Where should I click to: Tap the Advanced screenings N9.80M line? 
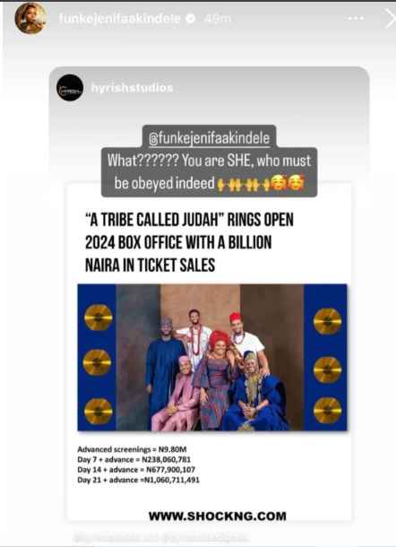[132, 449]
